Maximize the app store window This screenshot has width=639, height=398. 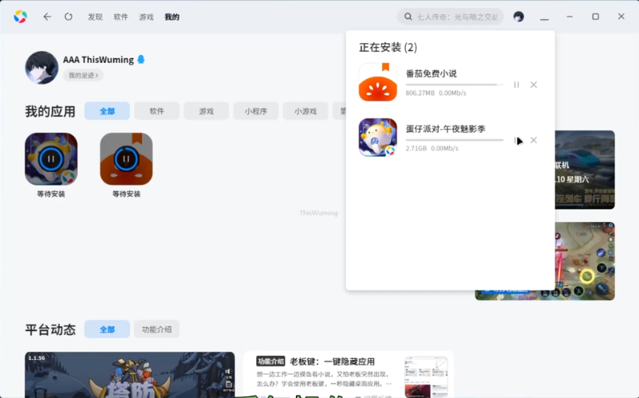[x=595, y=17]
